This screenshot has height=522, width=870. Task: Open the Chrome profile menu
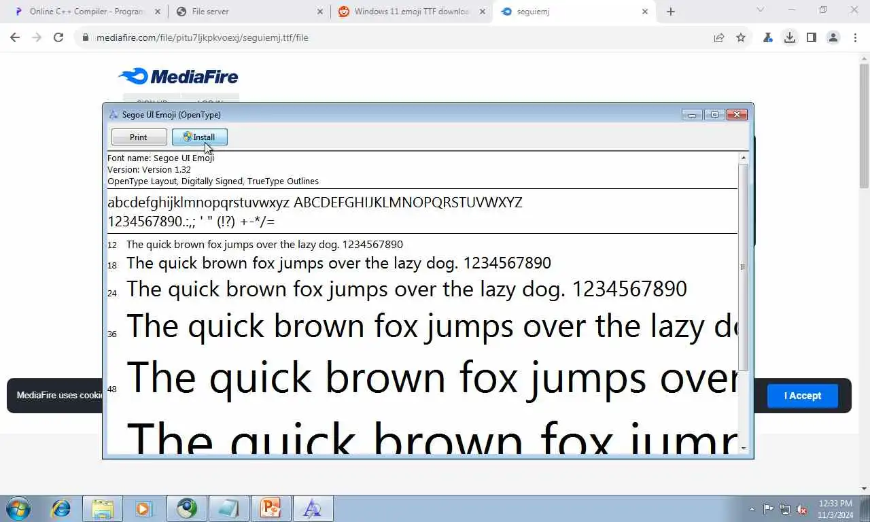(x=833, y=37)
